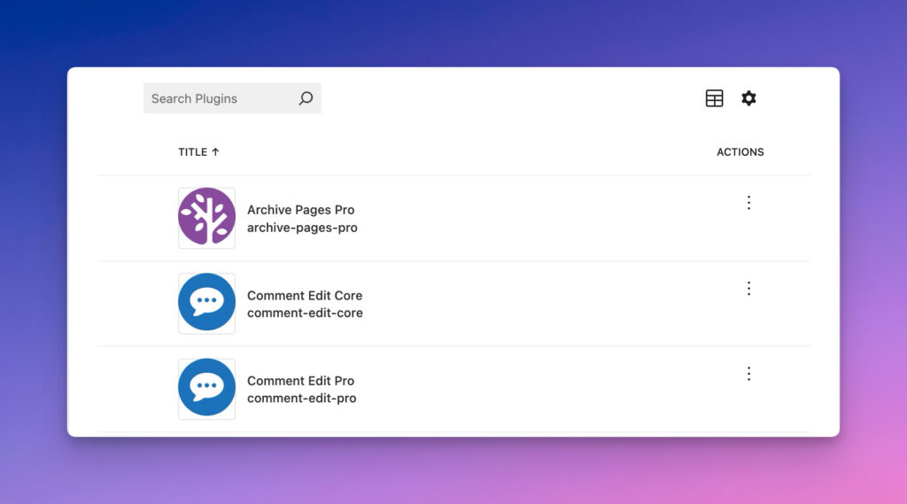Select the archive-pages-pro slug text
Screen dimensions: 907x504
302,228
